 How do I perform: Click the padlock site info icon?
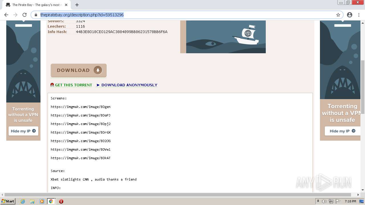(x=36, y=15)
